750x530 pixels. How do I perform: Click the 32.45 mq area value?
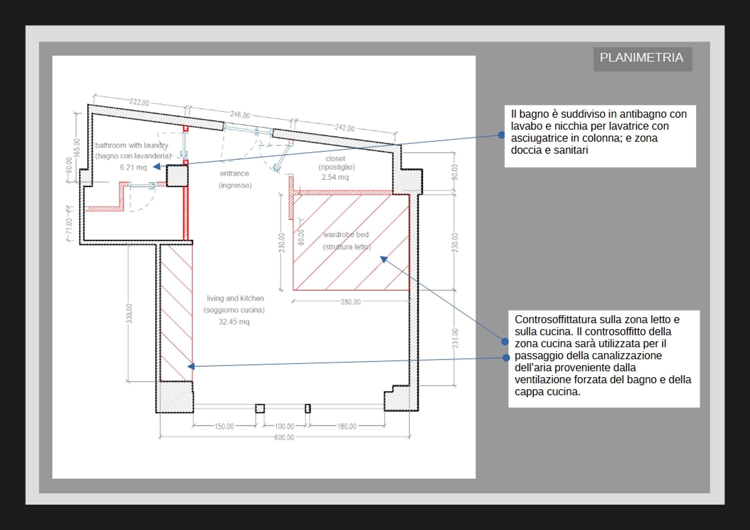point(233,322)
